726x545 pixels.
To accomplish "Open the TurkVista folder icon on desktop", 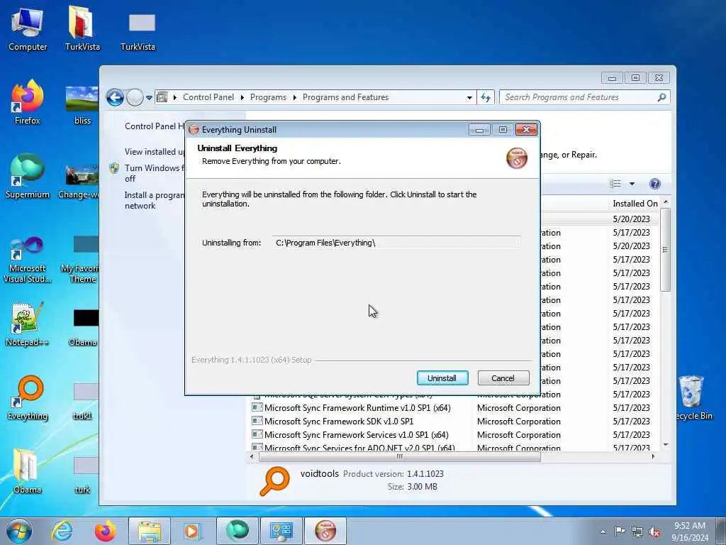I will pos(82,28).
